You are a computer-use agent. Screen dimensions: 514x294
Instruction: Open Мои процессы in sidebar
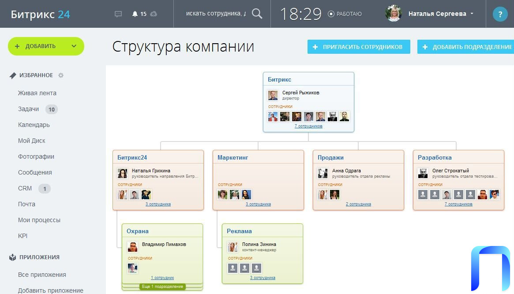pos(39,220)
